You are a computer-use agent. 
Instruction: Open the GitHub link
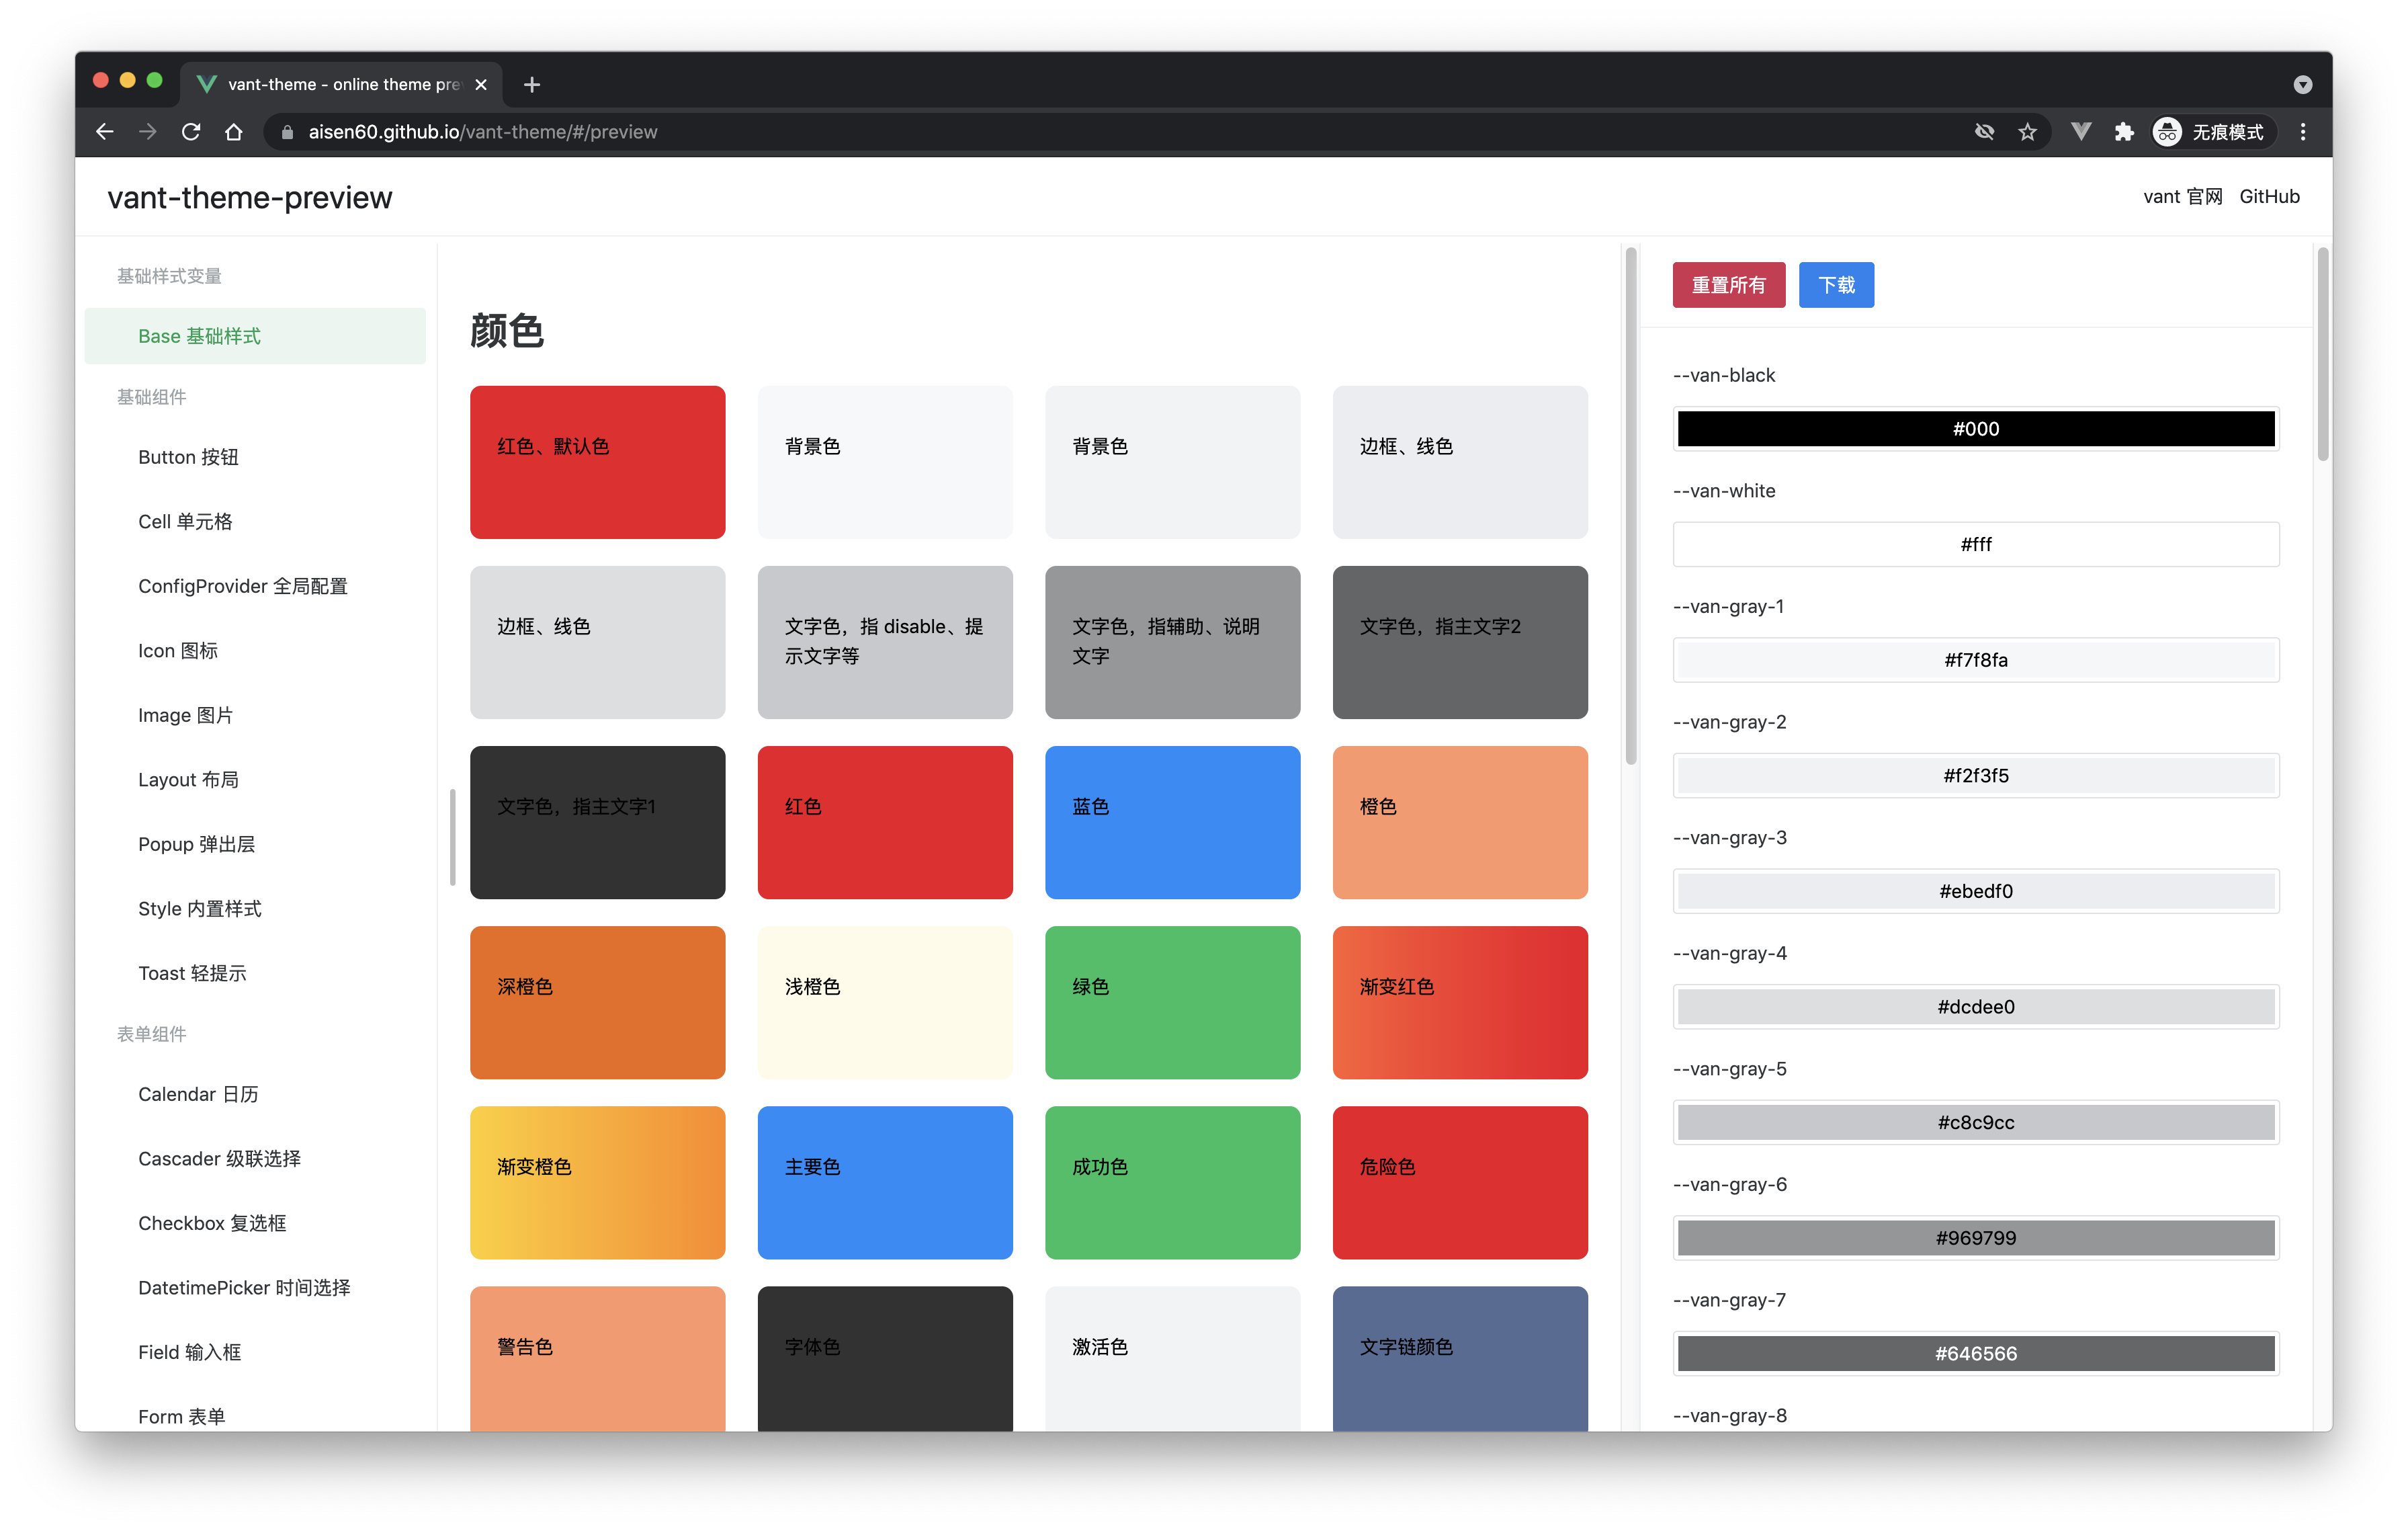[2269, 196]
